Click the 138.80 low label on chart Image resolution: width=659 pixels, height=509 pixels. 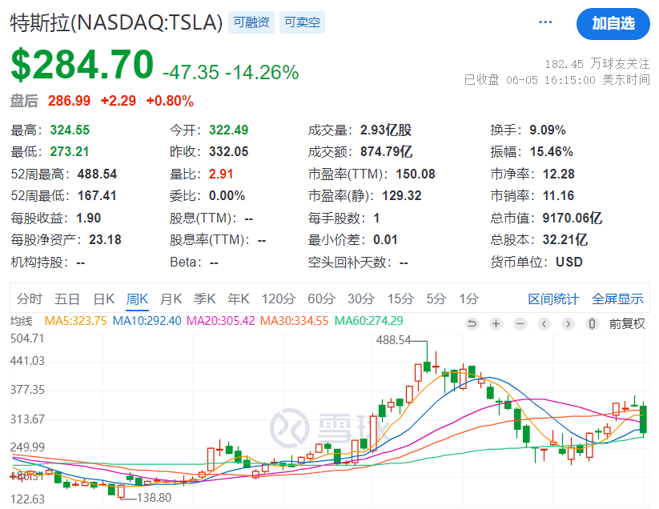pos(154,498)
